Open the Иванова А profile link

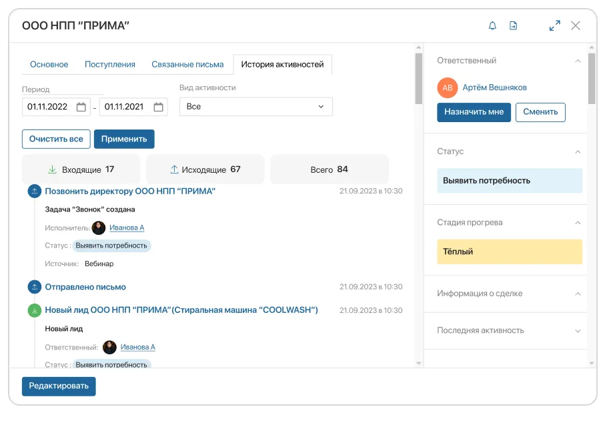click(128, 228)
